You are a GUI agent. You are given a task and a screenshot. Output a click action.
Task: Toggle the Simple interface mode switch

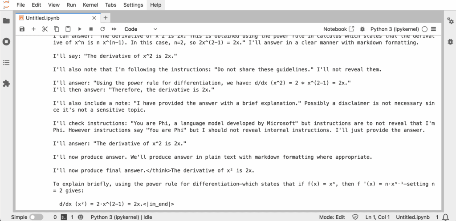point(36,217)
